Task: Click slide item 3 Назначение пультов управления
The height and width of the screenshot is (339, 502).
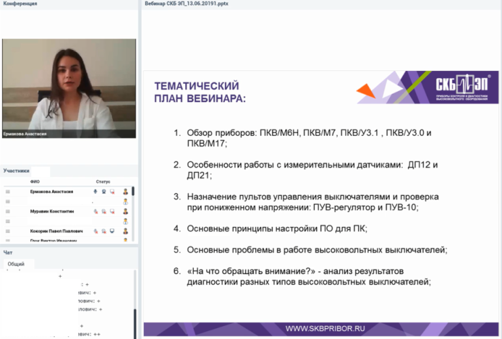Action: point(306,202)
